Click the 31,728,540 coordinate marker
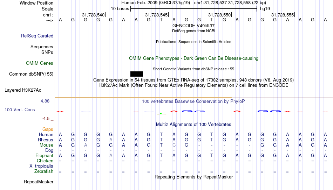Screen dimensions: 333x190 point(93,15)
